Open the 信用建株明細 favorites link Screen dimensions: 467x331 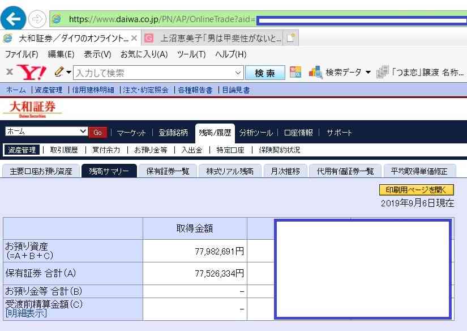[x=93, y=90]
